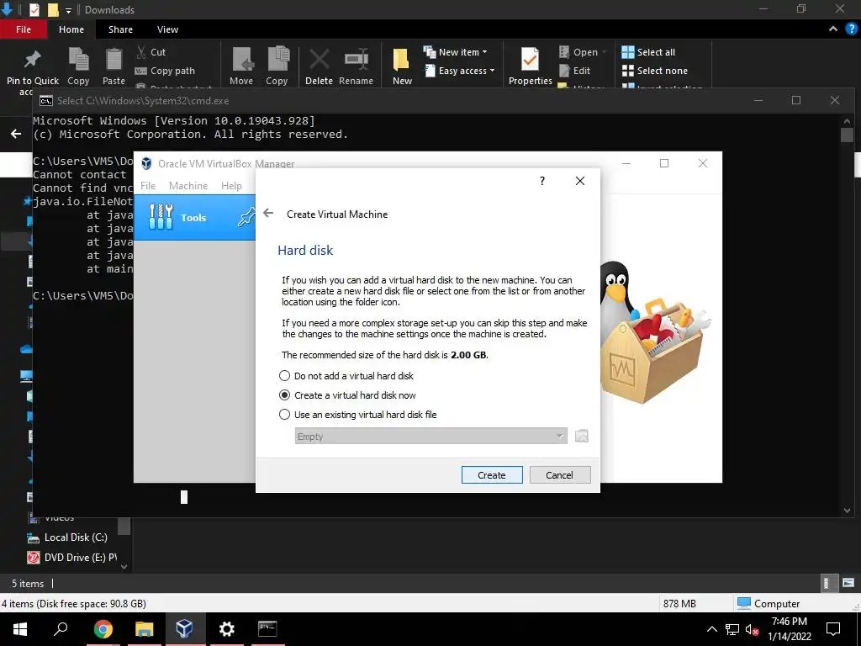Select Local Disk (C:) in navigation pane
This screenshot has height=646, width=861.
(67, 537)
